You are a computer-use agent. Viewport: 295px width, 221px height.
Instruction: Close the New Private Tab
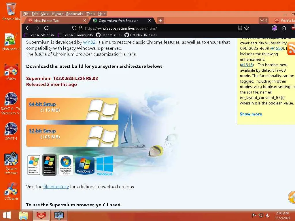(x=85, y=20)
